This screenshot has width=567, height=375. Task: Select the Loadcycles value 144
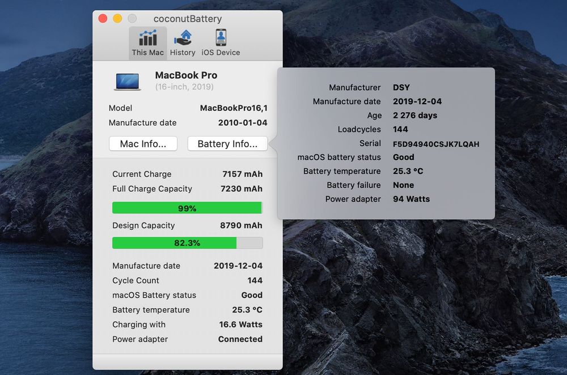point(400,129)
